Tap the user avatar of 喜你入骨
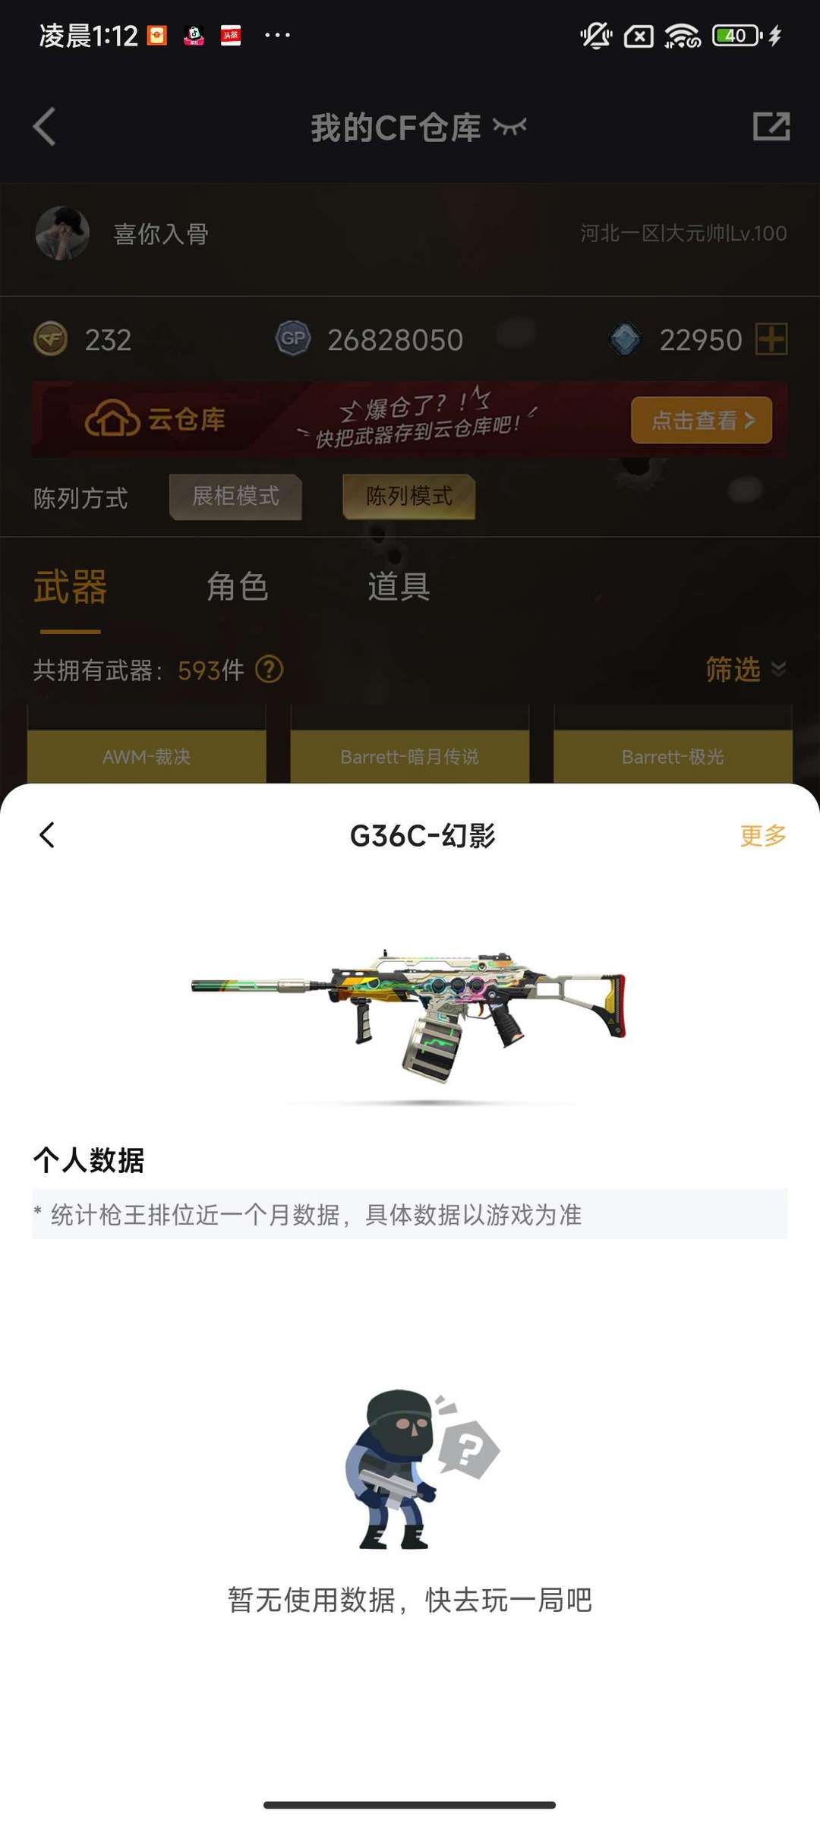The image size is (820, 1823). coord(62,233)
